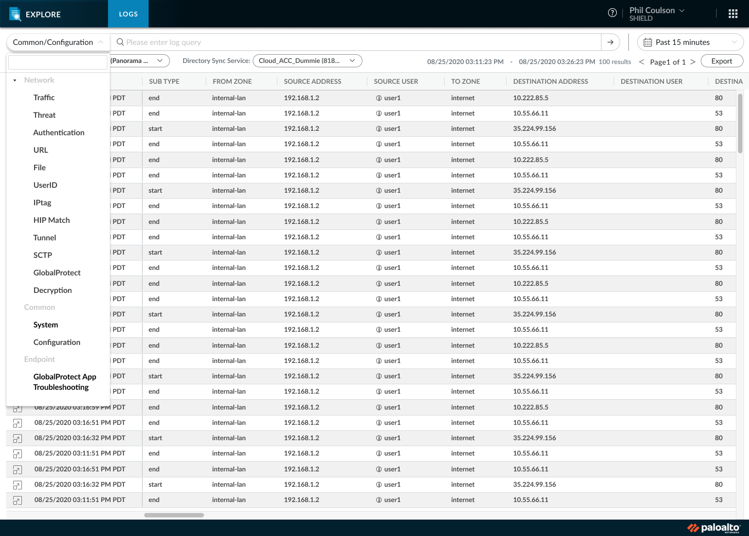Click the Explore app logo icon

(x=15, y=14)
